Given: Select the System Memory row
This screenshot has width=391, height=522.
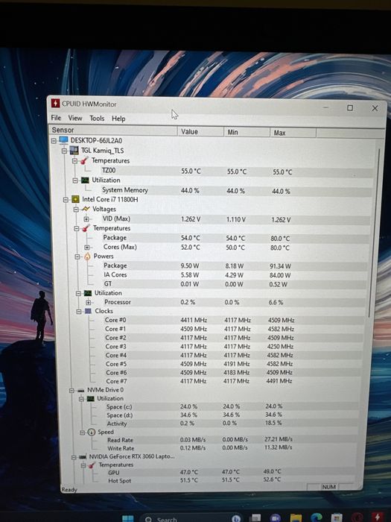Looking at the screenshot, I should pos(236,190).
